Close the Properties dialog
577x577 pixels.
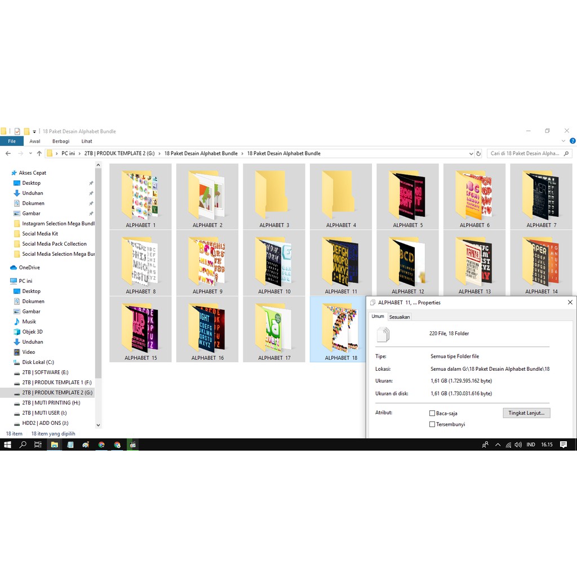point(570,302)
